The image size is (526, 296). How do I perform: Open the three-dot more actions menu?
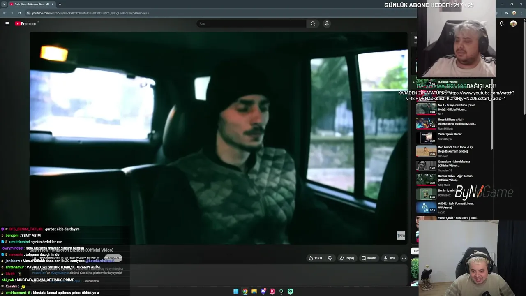click(404, 258)
